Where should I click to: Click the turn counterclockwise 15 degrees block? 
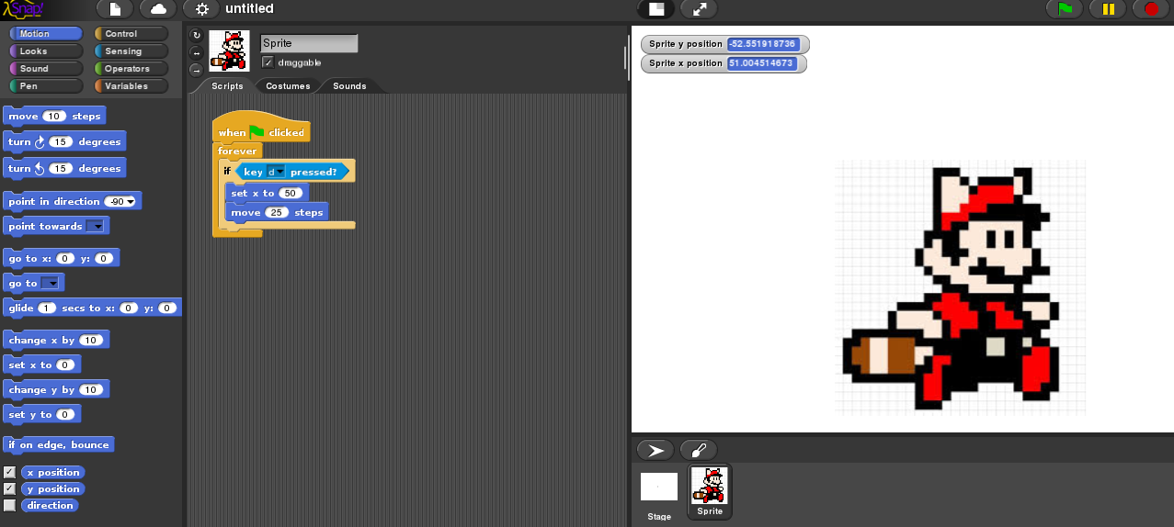point(63,169)
